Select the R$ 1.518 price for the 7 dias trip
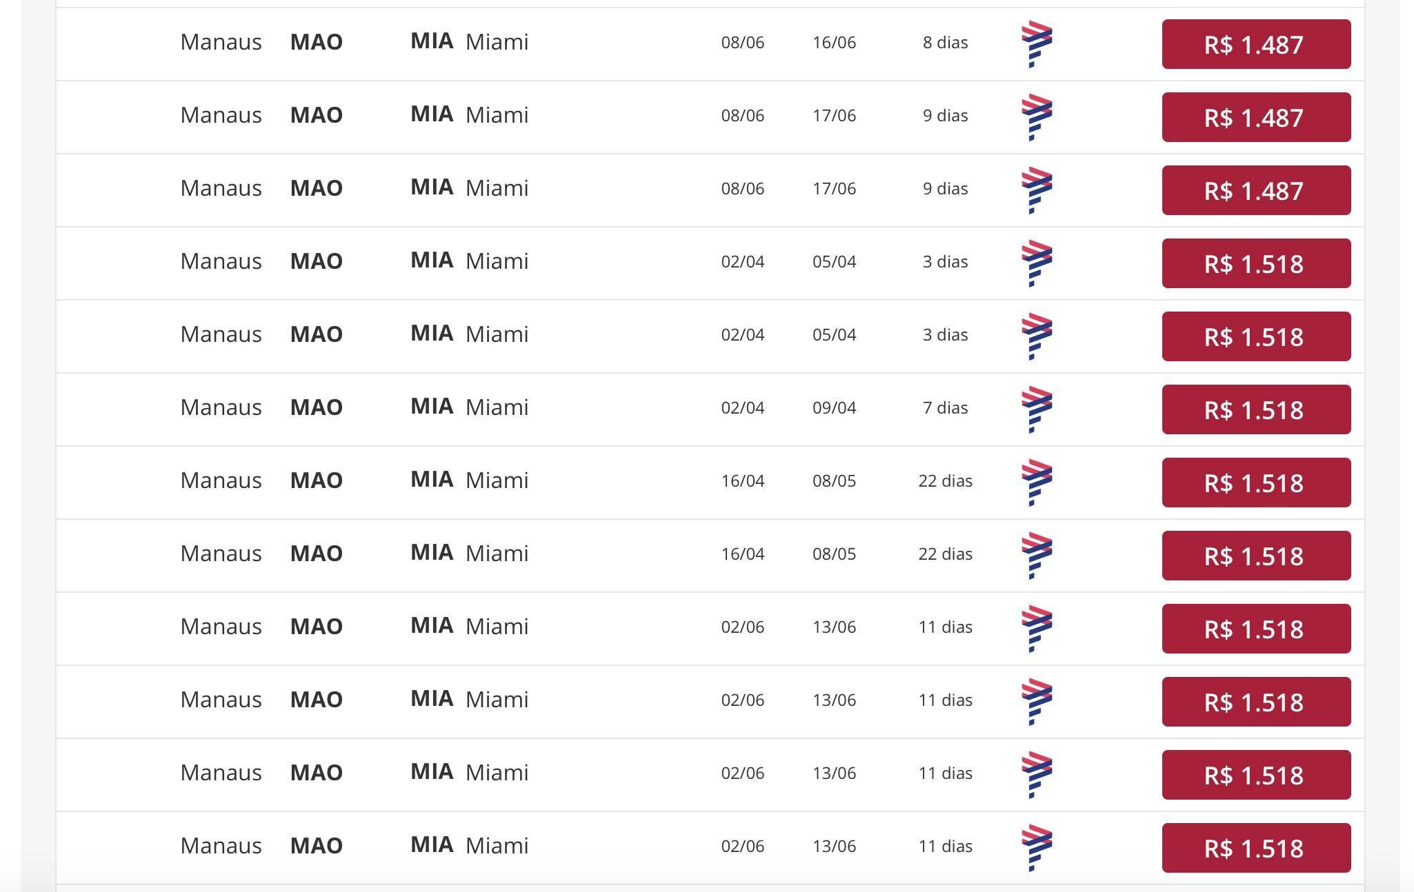Viewport: 1414px width, 892px height. coord(1256,409)
